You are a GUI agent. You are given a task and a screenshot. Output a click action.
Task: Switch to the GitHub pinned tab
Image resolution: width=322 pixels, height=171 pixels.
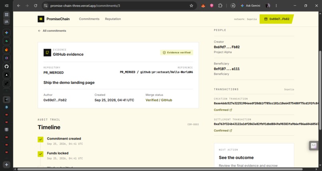click(6, 66)
